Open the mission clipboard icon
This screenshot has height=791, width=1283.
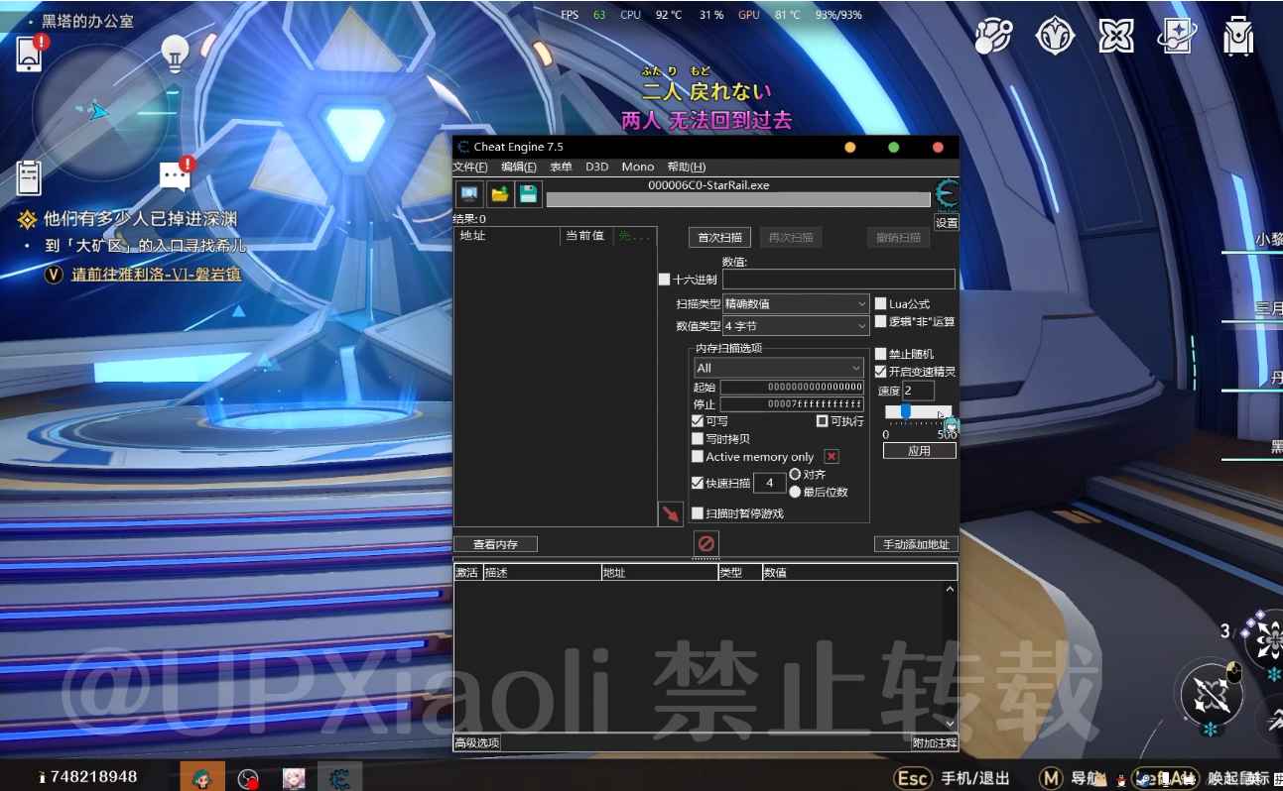click(x=30, y=176)
